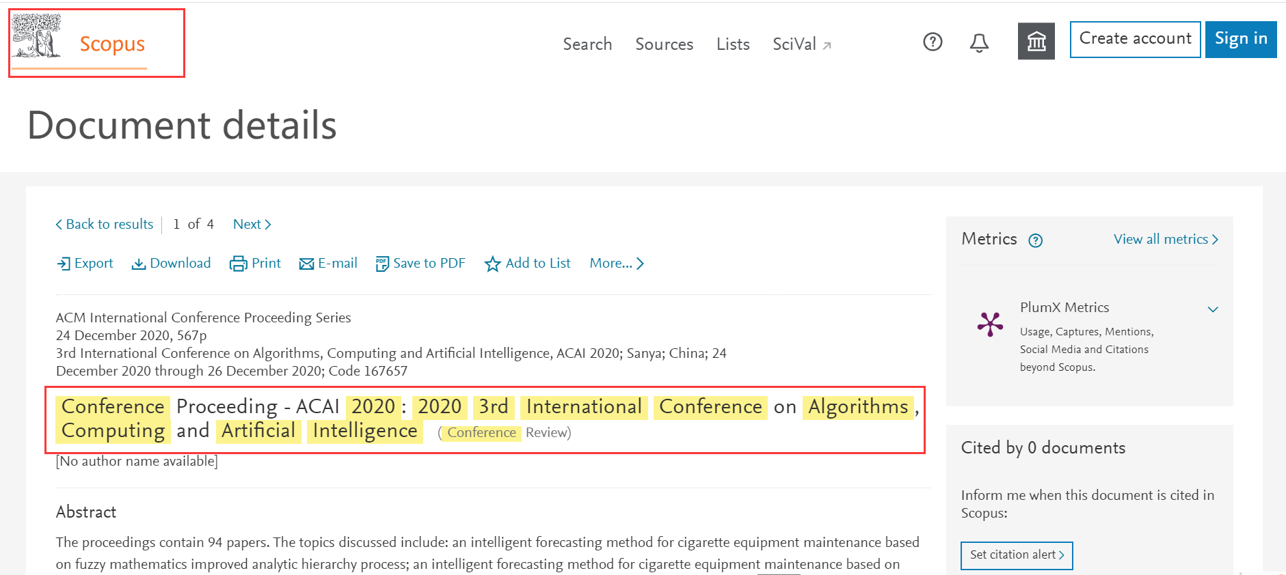The width and height of the screenshot is (1286, 575).
Task: Click the Add to List label
Action: pyautogui.click(x=538, y=263)
